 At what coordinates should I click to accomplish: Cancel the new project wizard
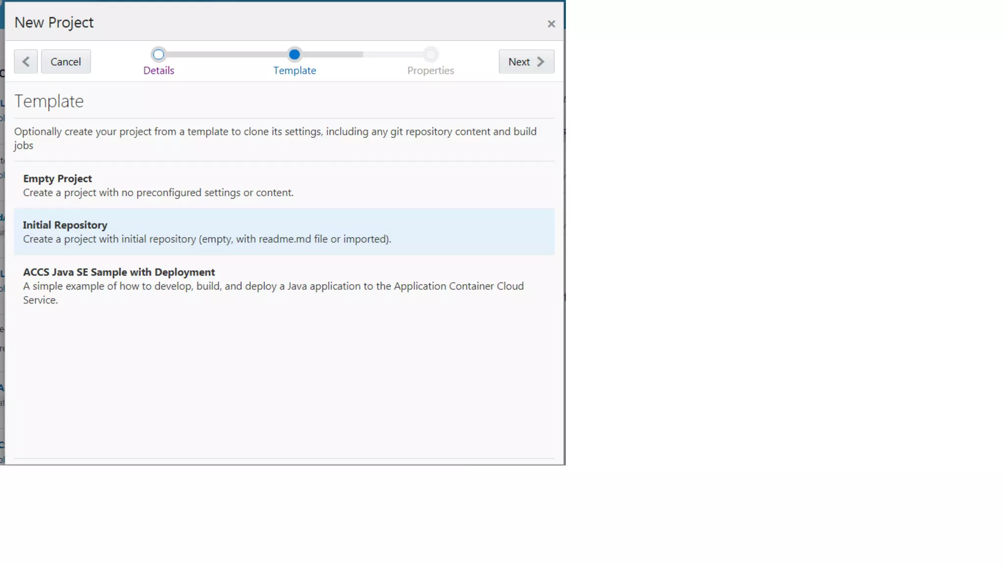(66, 62)
